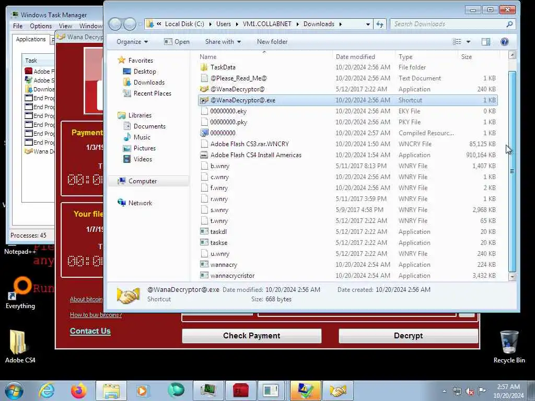Image resolution: width=535 pixels, height=401 pixels.
Task: Open File menu in Task Manager
Action: pyautogui.click(x=18, y=26)
